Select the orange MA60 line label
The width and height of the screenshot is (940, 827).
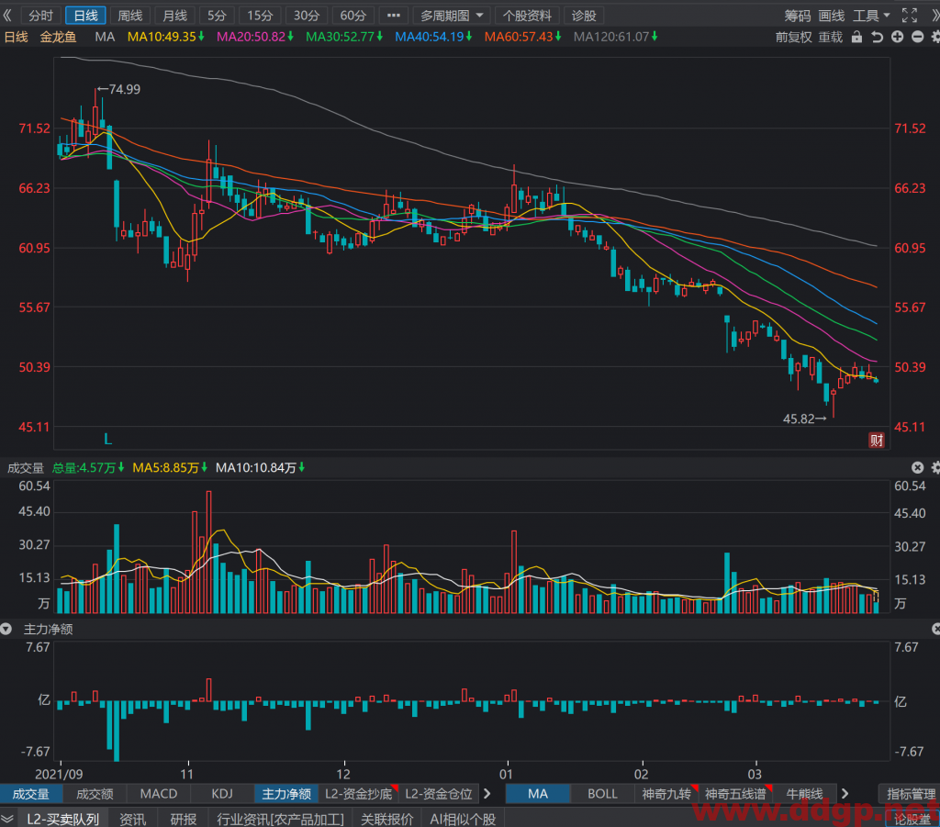pos(522,37)
